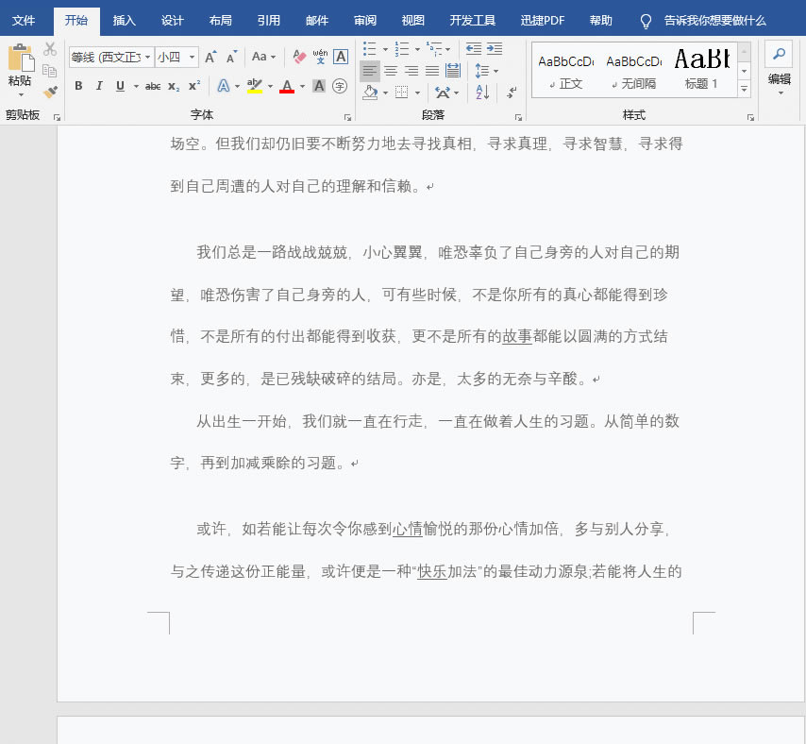Clear all formatting with eraser icon
Viewport: 806px width, 744px height.
(299, 57)
